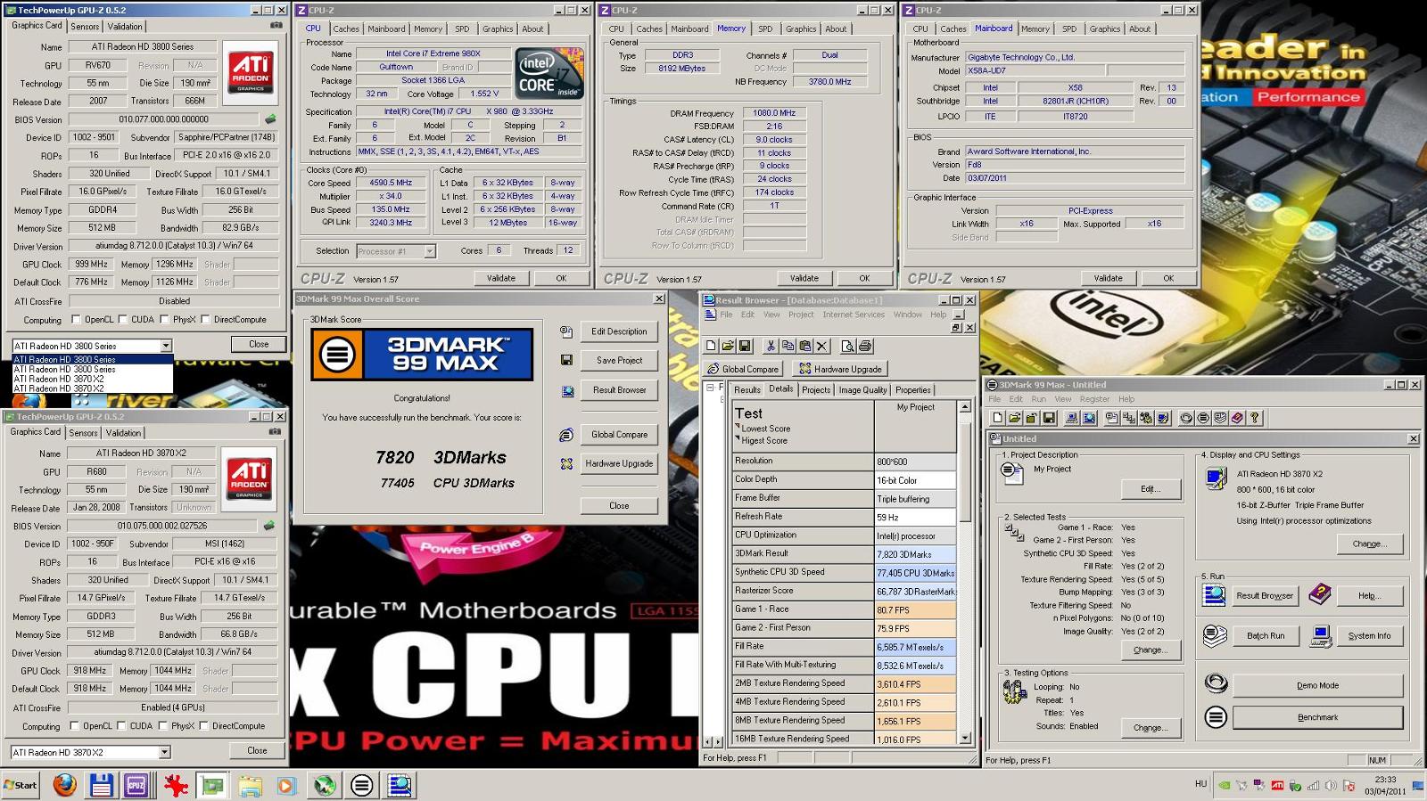The width and height of the screenshot is (1427, 801).
Task: Click 3DMark striped circle icon in taskbar
Action: (361, 785)
